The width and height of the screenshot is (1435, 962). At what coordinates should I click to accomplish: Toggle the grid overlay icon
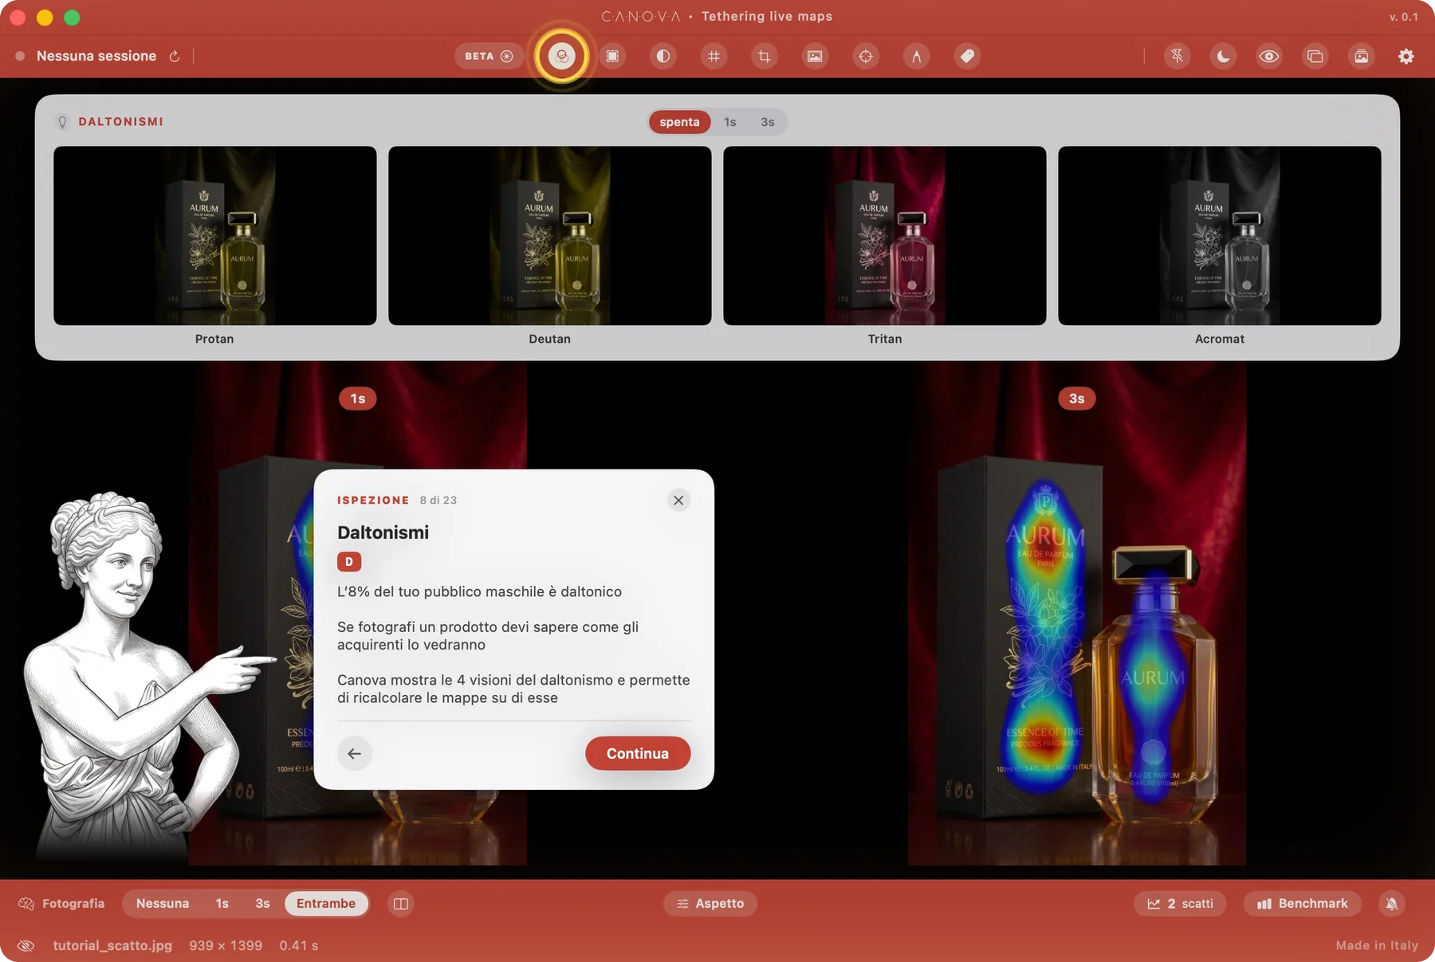[x=714, y=56]
